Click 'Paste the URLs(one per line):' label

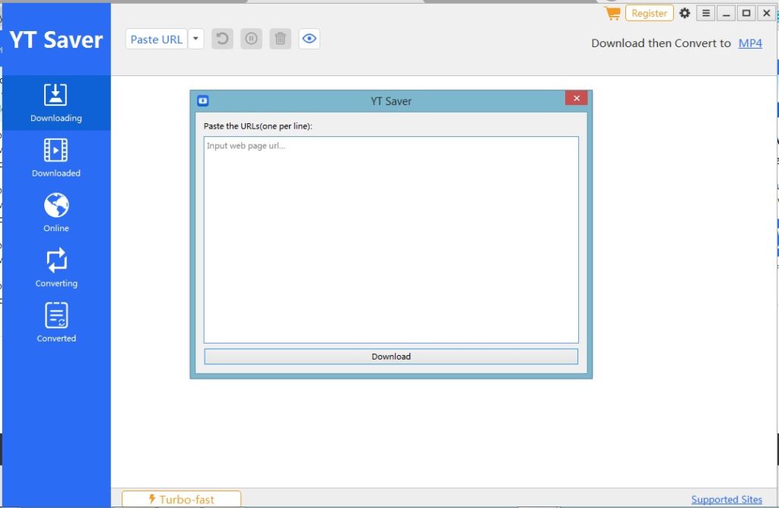258,126
